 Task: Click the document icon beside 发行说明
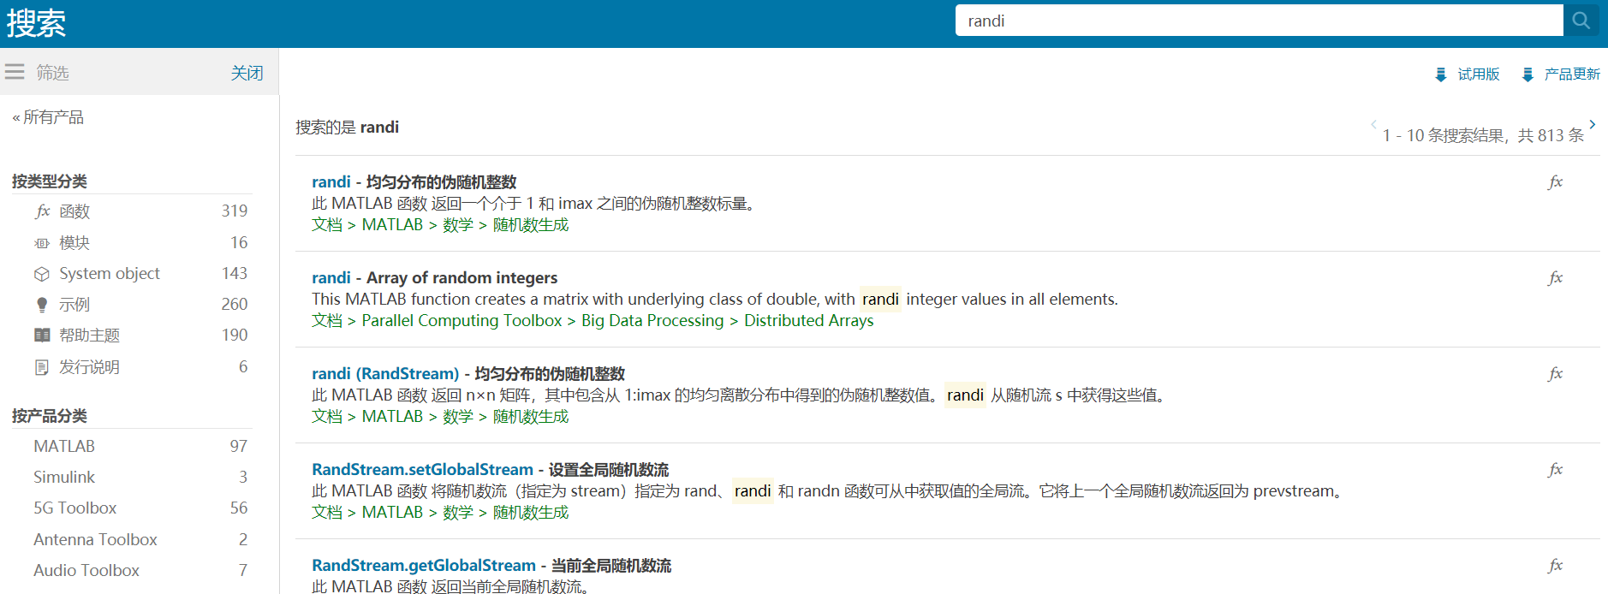pos(42,367)
